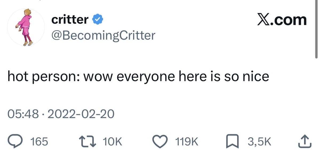The height and width of the screenshot is (168, 320).
Task: Like the tweet with the heart icon
Action: pos(162,142)
